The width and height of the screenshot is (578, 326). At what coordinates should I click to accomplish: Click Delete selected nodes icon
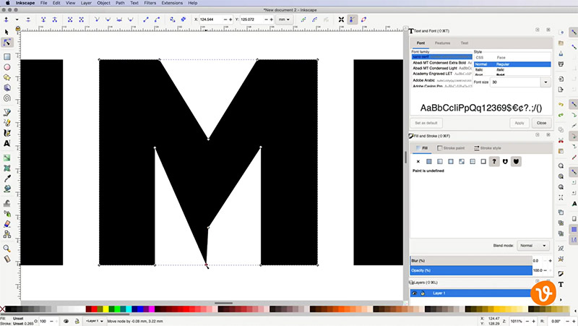(28, 20)
